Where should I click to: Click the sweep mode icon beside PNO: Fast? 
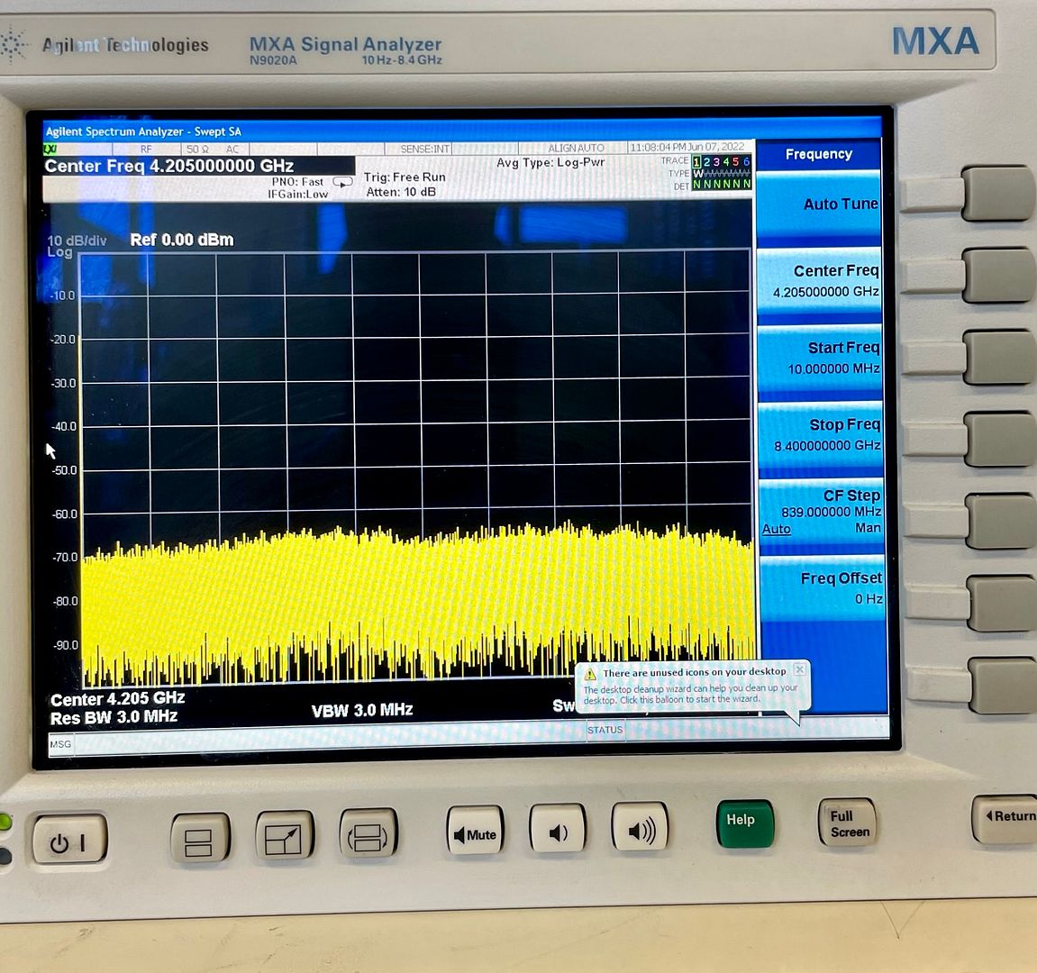tap(342, 182)
